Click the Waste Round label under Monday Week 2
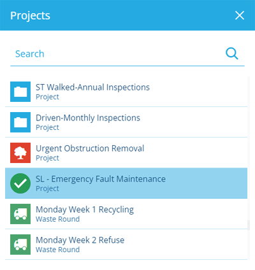The image size is (255, 270). click(x=57, y=250)
